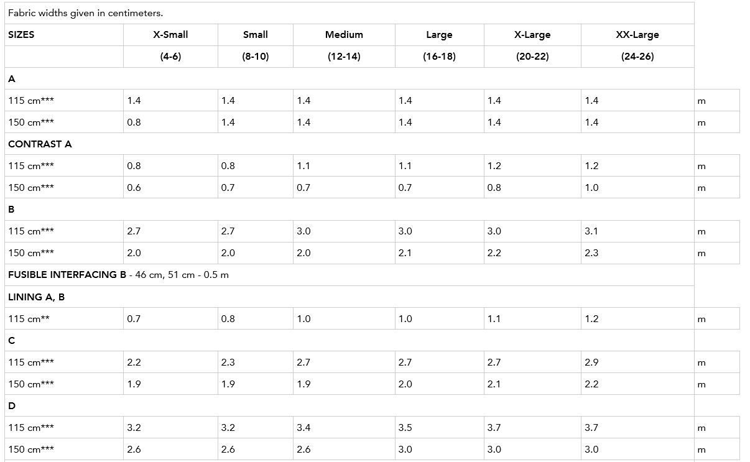This screenshot has width=750, height=462.
Task: Select the section C heading
Action: pyautogui.click(x=12, y=341)
